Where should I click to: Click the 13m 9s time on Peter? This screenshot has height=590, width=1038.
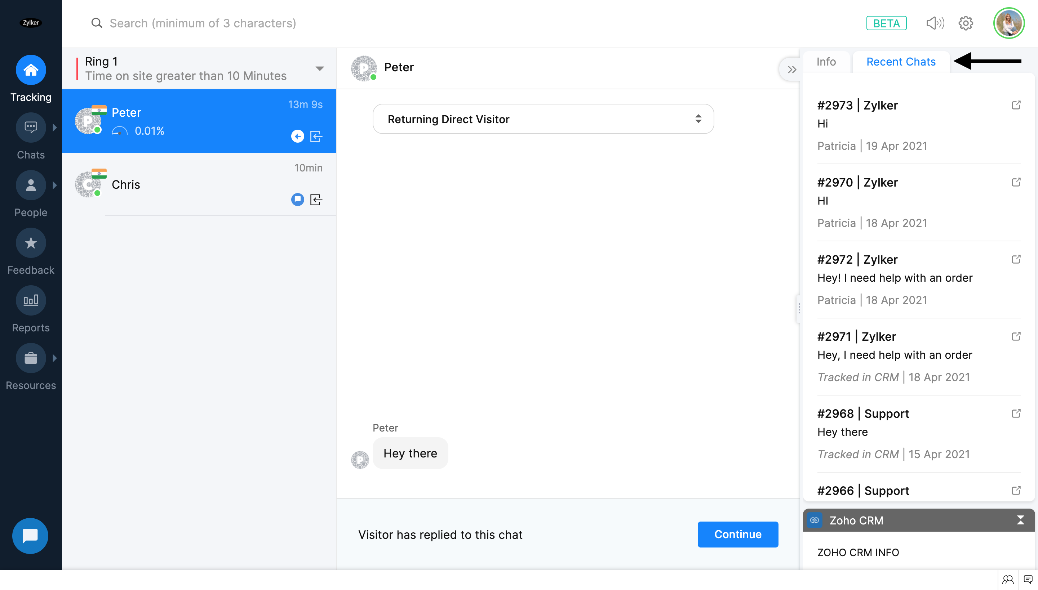(x=305, y=104)
